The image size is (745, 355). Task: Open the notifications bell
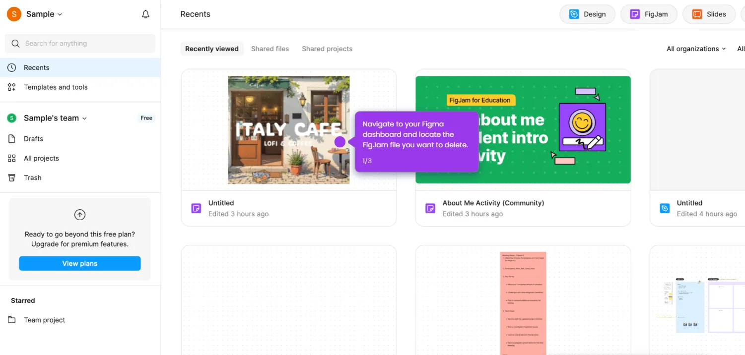coord(145,14)
